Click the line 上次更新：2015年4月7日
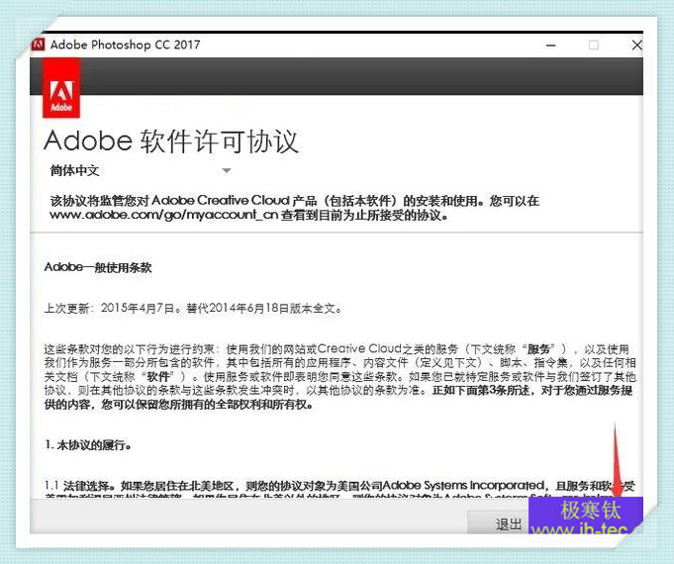Screen dimensions: 674x564 (x=193, y=309)
